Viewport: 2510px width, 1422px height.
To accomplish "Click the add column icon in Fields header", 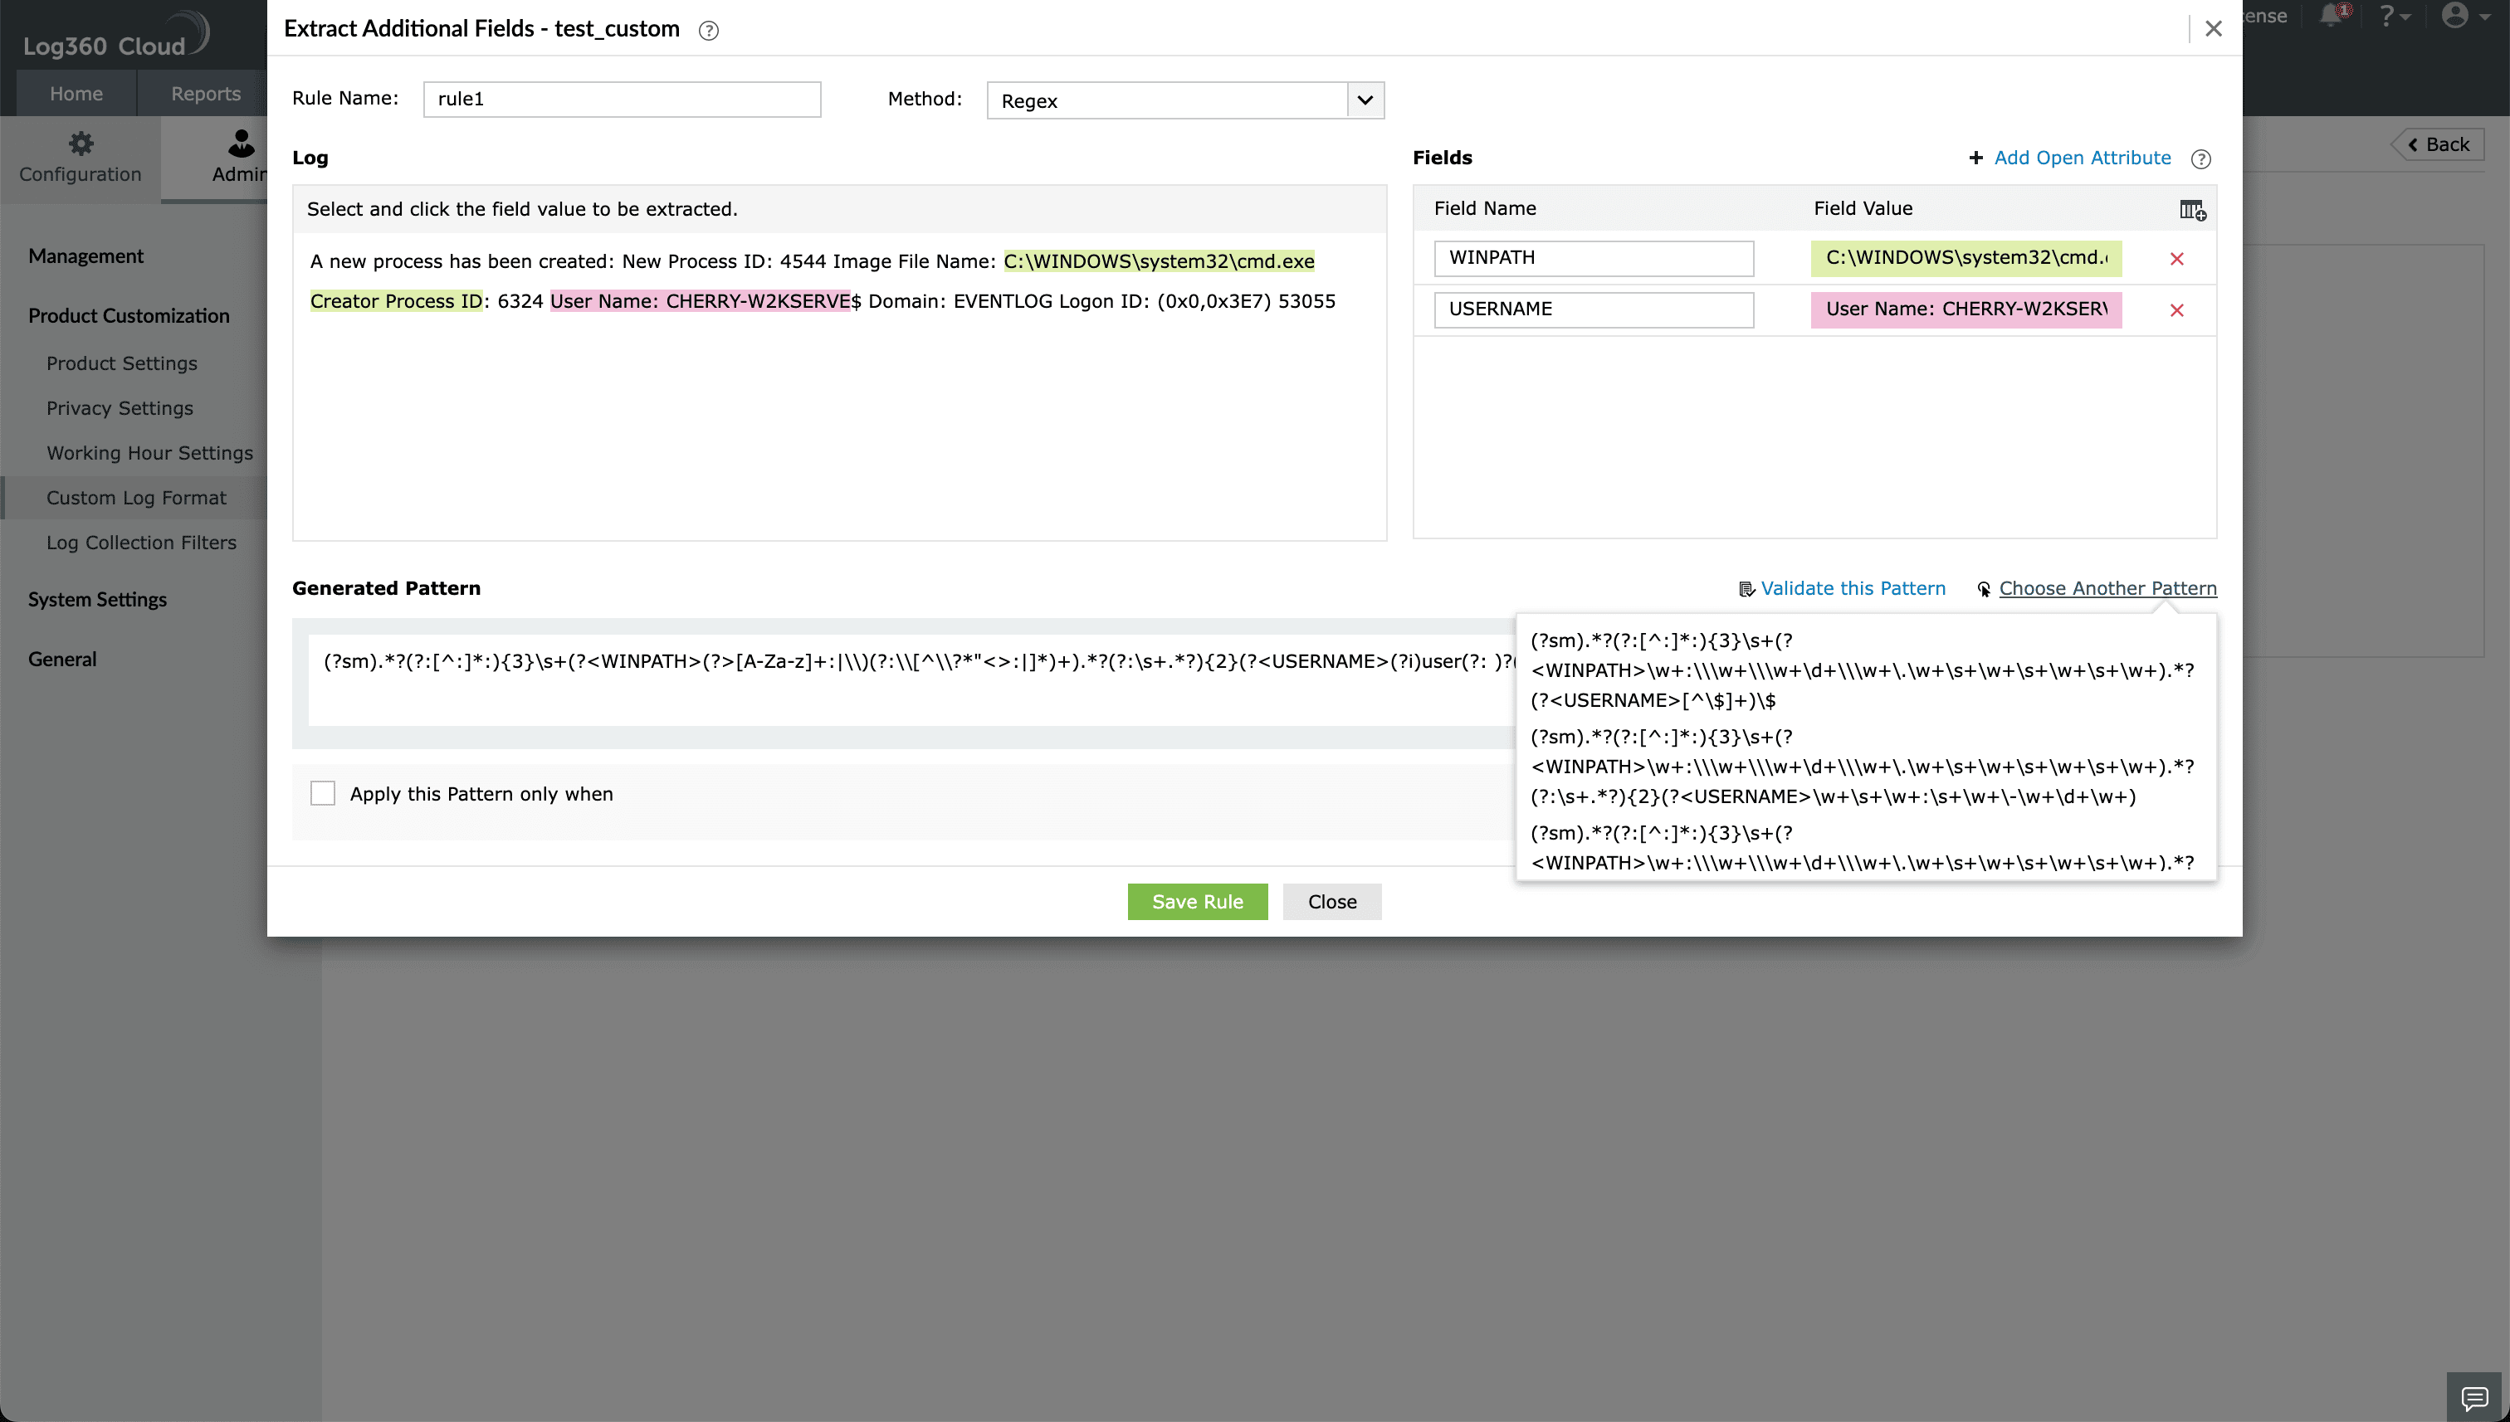I will [2191, 210].
